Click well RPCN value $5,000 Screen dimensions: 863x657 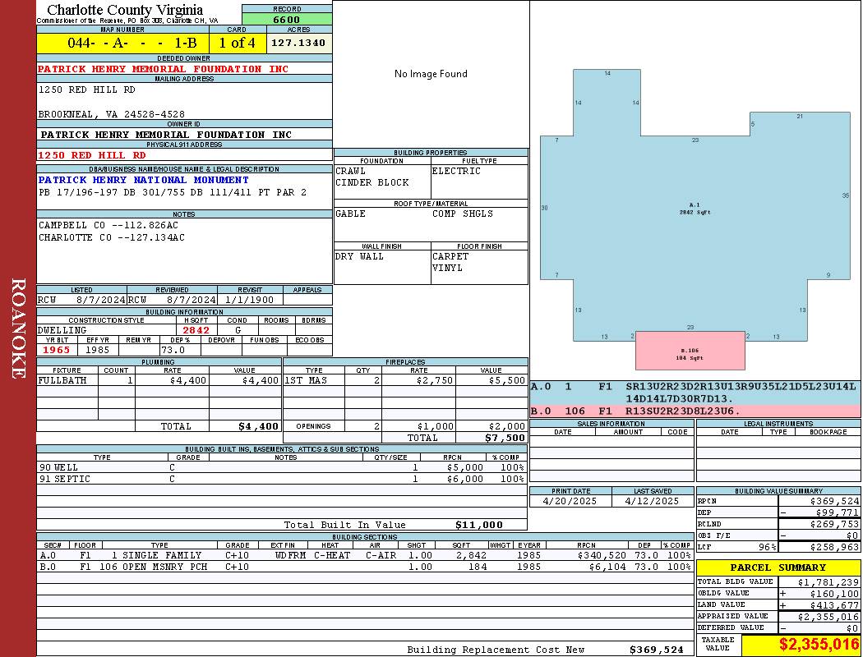(x=465, y=468)
